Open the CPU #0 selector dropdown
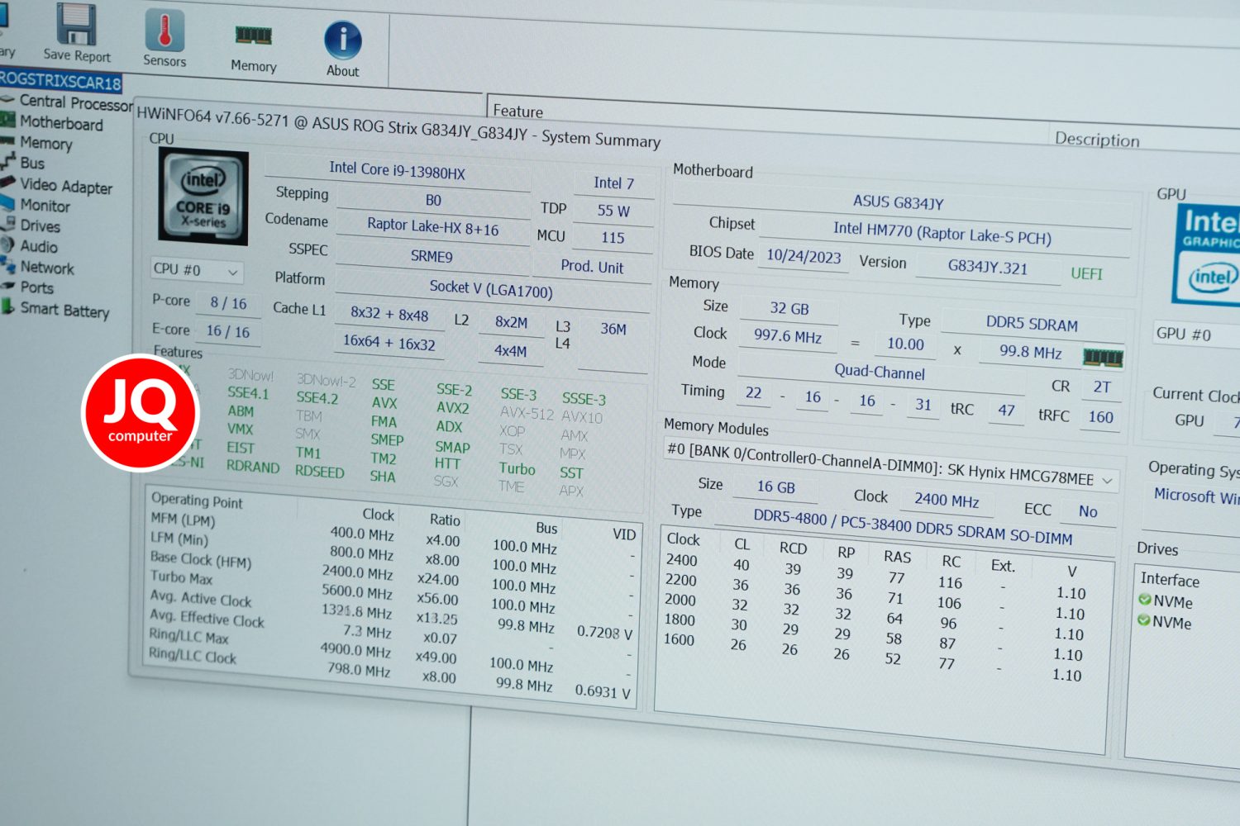Image resolution: width=1240 pixels, height=826 pixels. pyautogui.click(x=197, y=270)
